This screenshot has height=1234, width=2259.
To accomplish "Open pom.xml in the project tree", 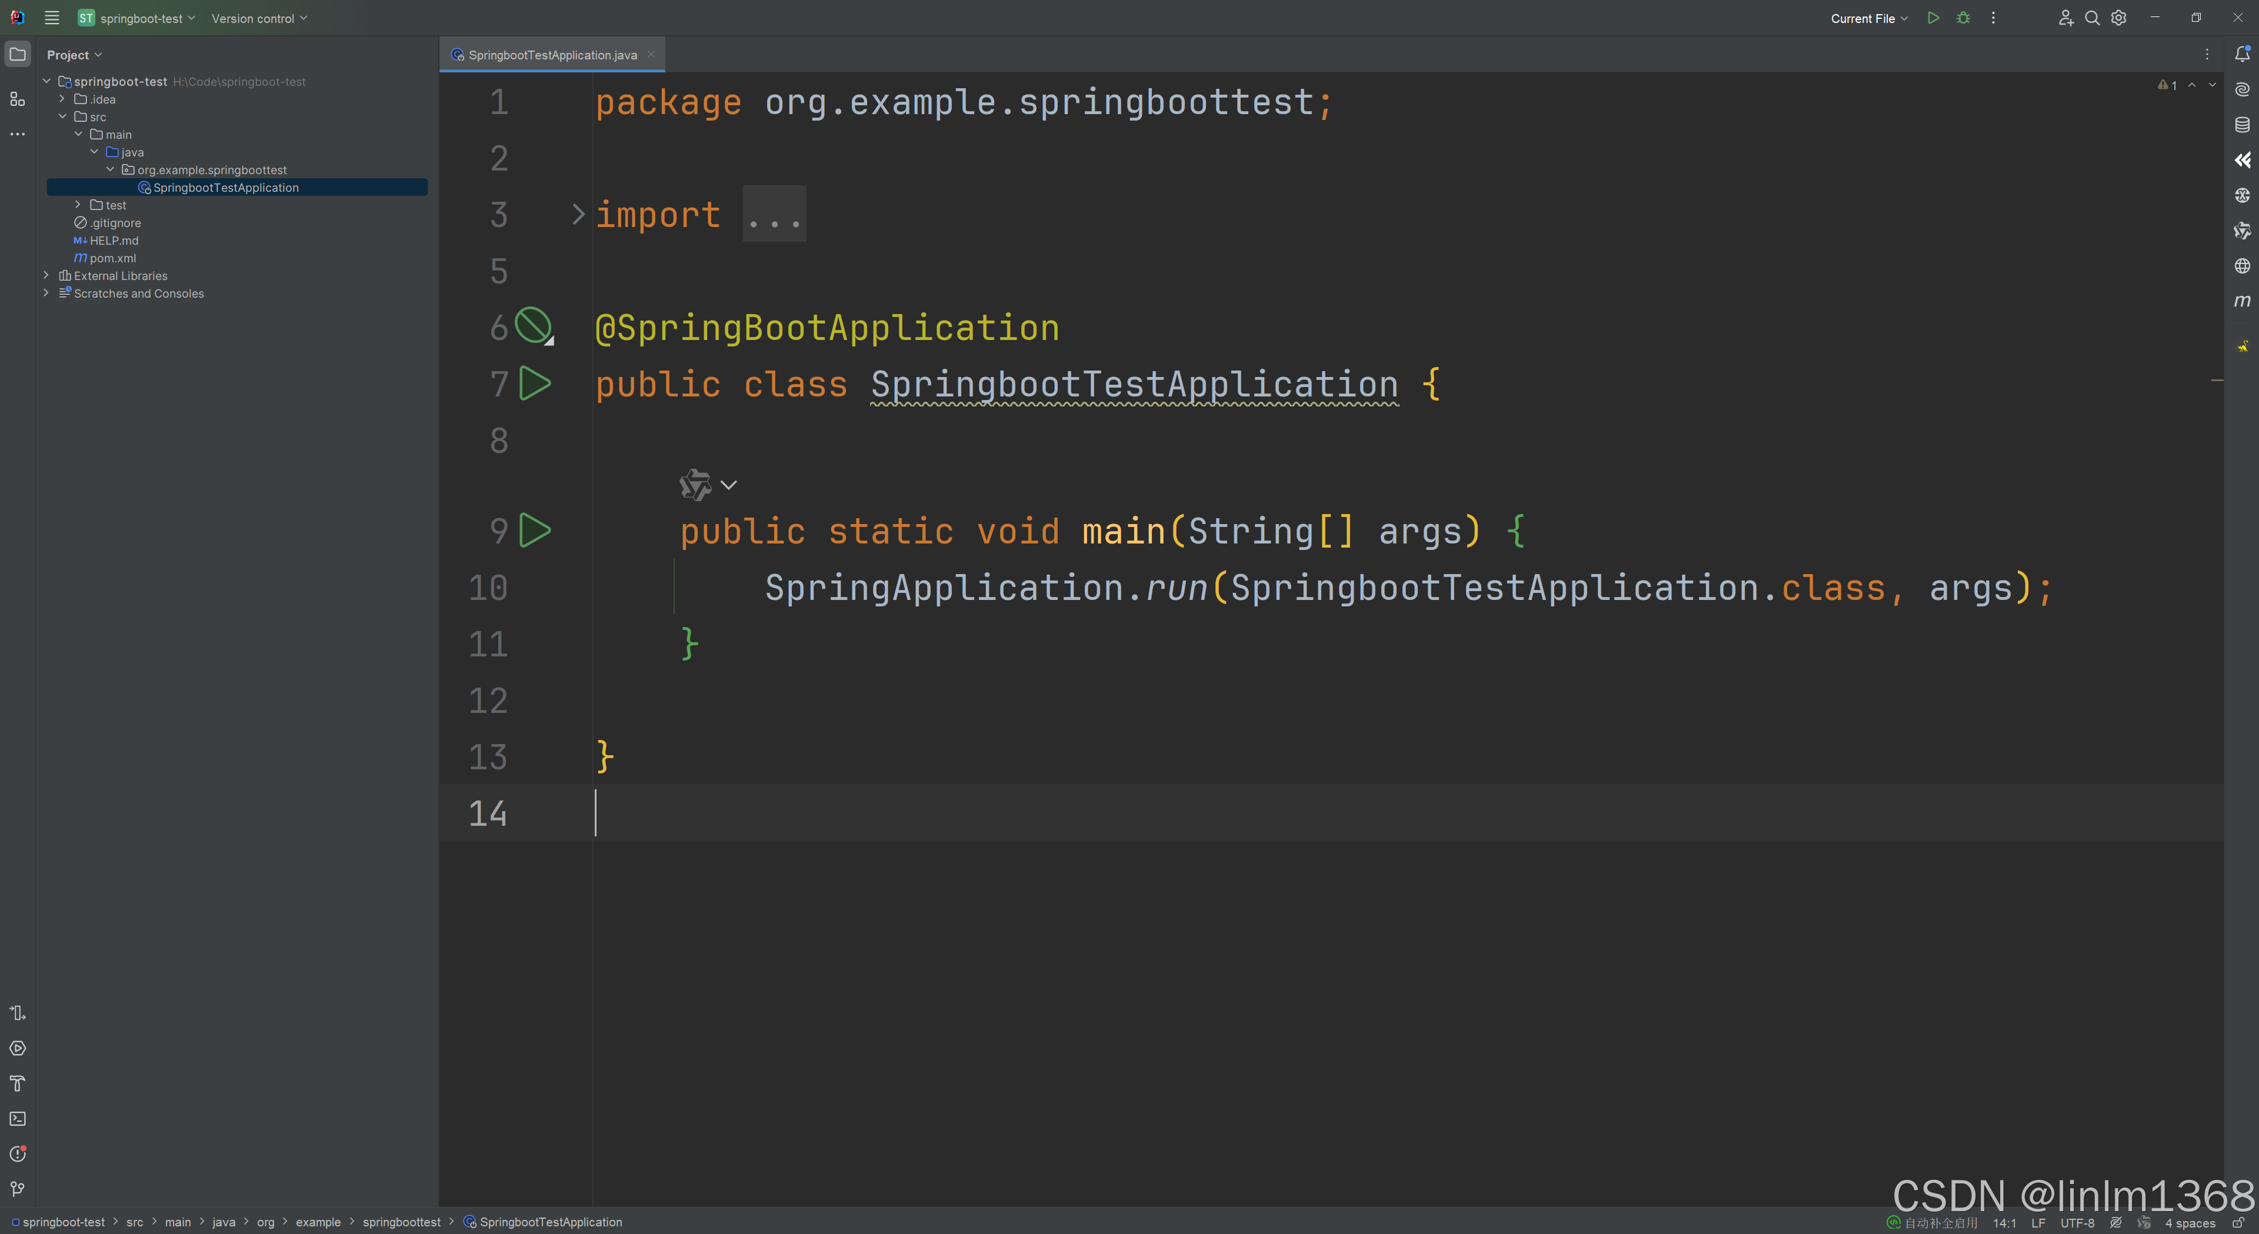I will (112, 258).
